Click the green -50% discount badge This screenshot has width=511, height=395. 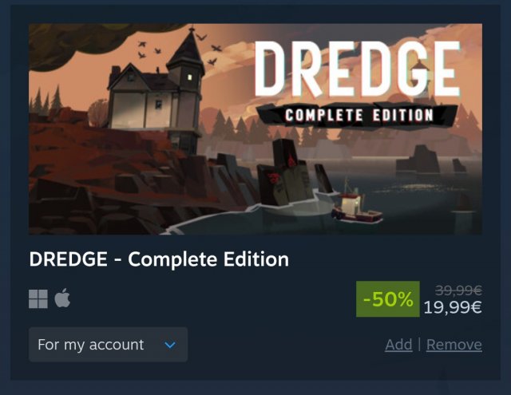click(388, 299)
